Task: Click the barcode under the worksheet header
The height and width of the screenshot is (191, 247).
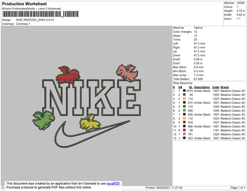Action: coord(40,14)
